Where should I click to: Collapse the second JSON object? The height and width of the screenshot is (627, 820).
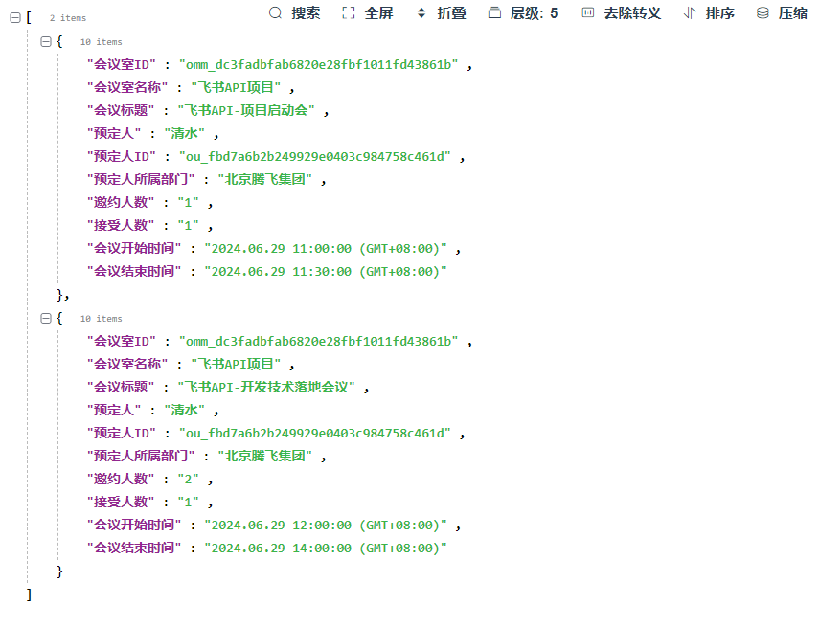coord(45,318)
